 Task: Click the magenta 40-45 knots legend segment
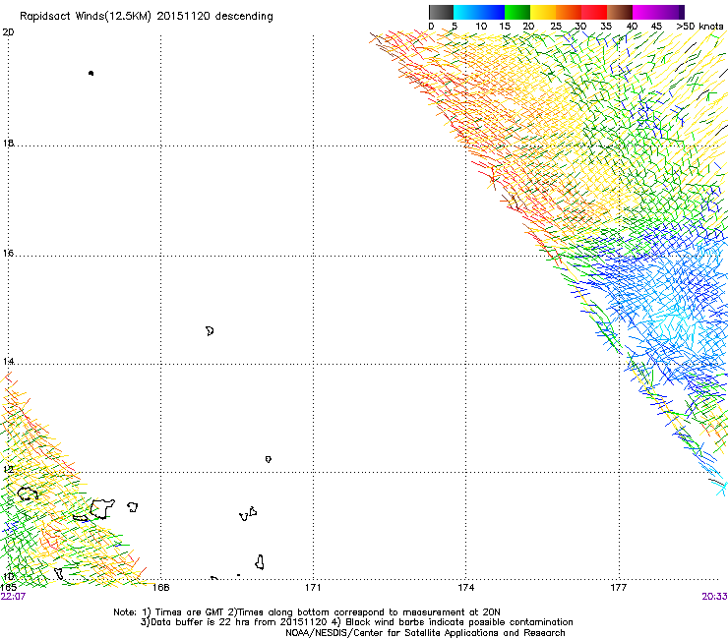(x=645, y=12)
